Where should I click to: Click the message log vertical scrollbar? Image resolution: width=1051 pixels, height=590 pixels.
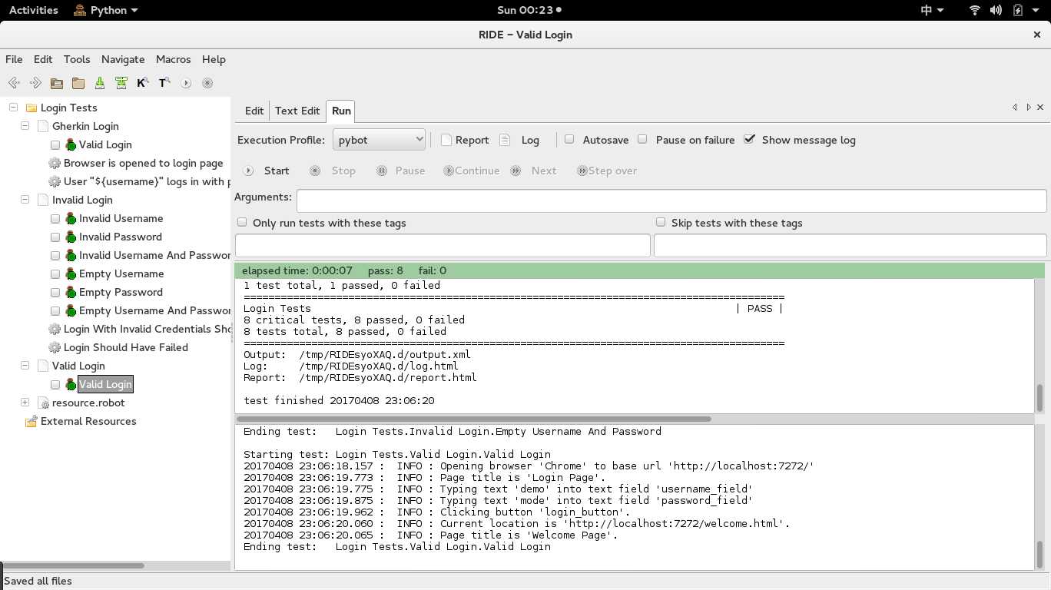[1039, 553]
